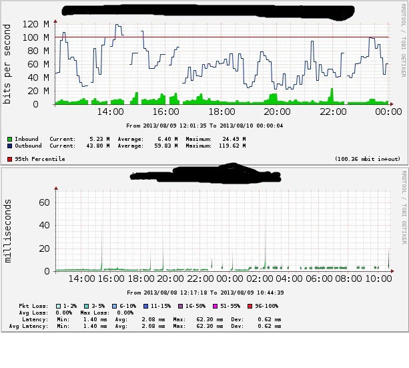Click the 100 M y-axis label
This screenshot has height=368, width=409.
point(36,37)
